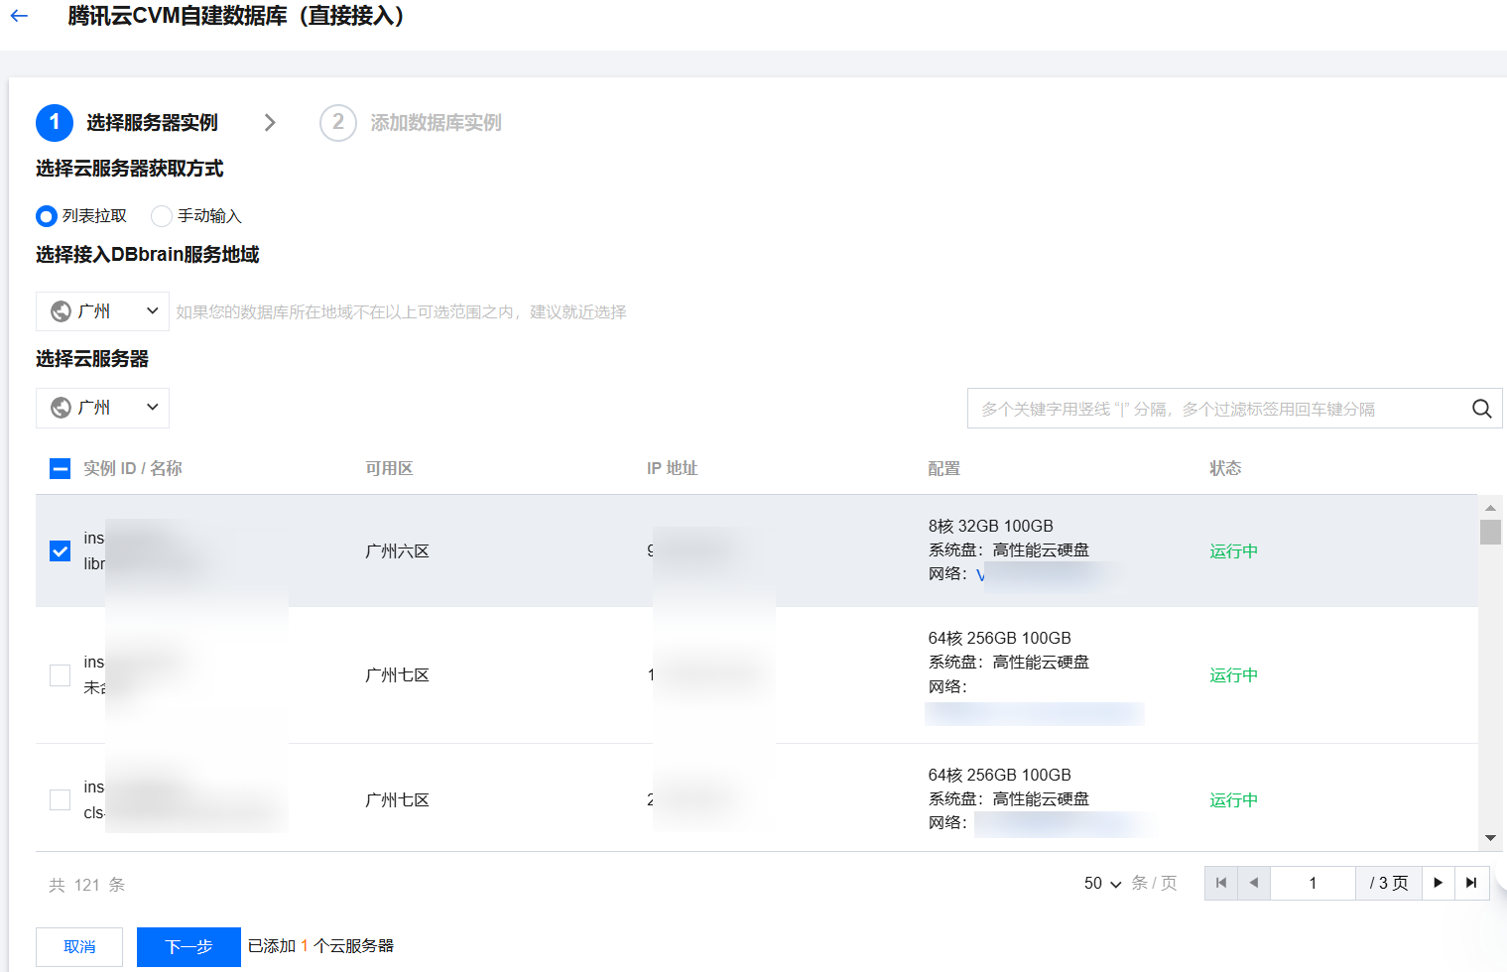Go to the next page of results

coord(1439,883)
